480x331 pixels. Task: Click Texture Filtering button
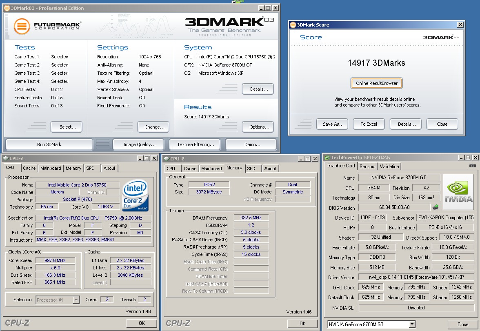coord(196,144)
